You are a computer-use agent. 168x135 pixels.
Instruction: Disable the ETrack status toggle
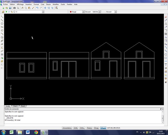[103, 128]
